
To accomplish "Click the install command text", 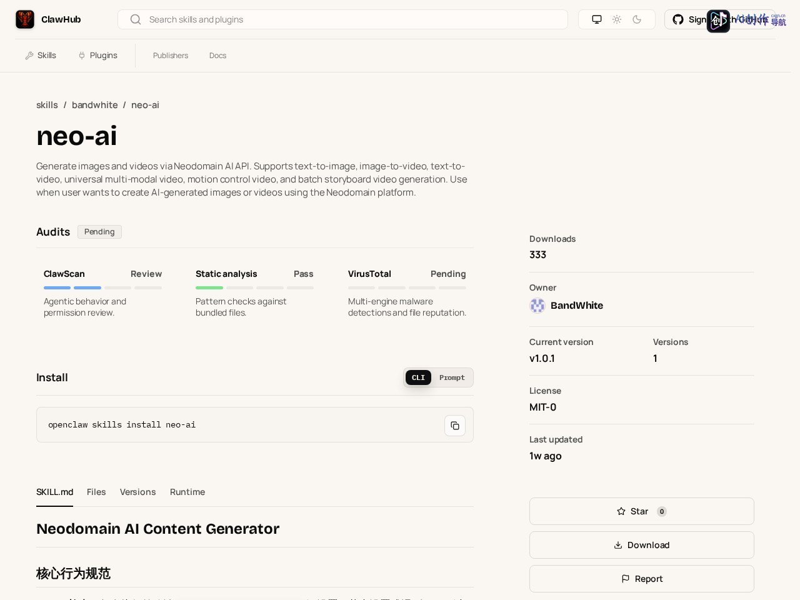I will pyautogui.click(x=122, y=425).
